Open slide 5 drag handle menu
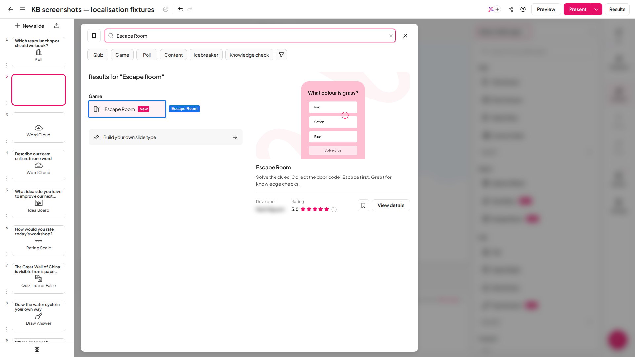This screenshot has width=635, height=357. click(x=6, y=216)
